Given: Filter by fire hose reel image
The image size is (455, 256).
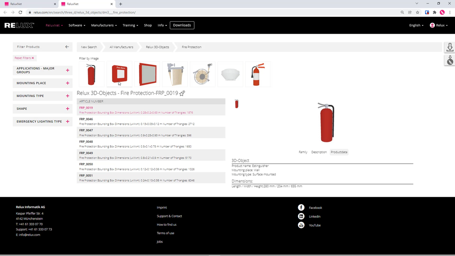Looking at the screenshot, I should pyautogui.click(x=203, y=74).
